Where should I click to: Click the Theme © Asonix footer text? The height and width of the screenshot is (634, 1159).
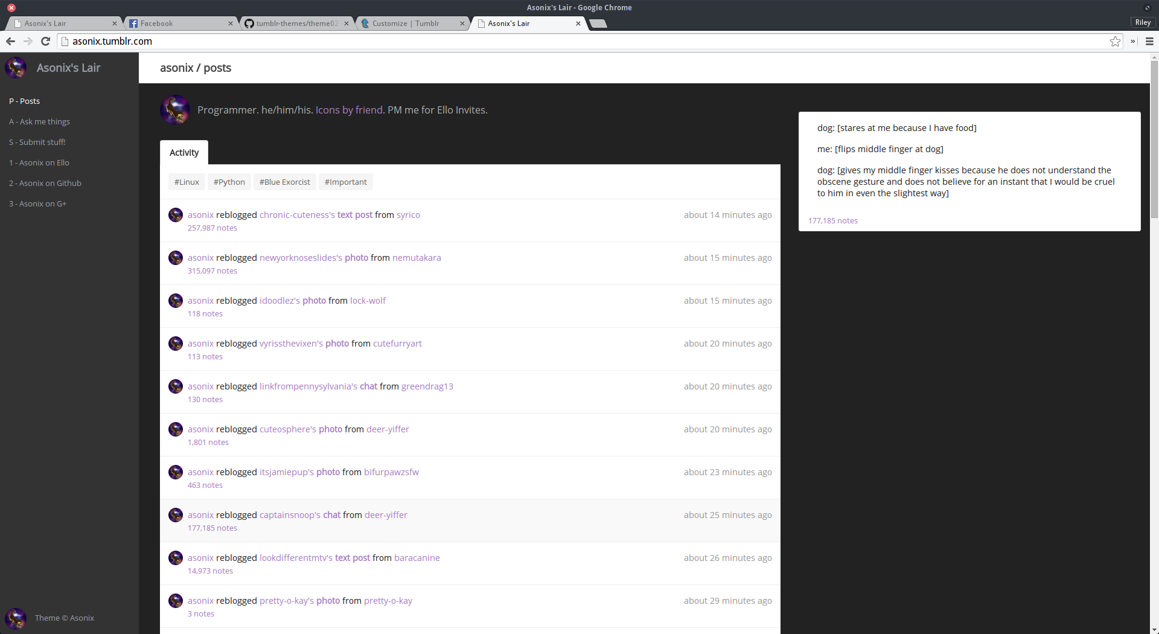pyautogui.click(x=65, y=618)
